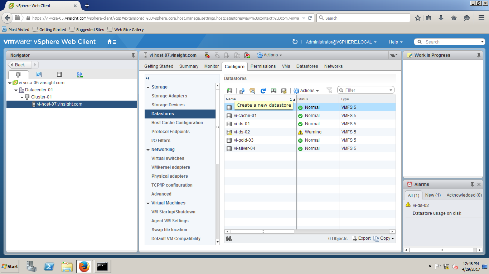Open the datastores Actions dropdown menu
This screenshot has width=489, height=274.
point(306,91)
